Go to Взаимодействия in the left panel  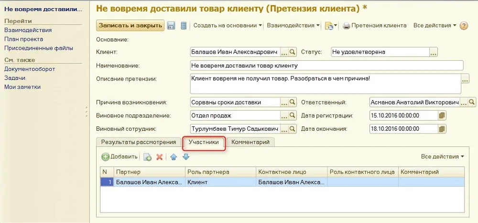(28, 30)
